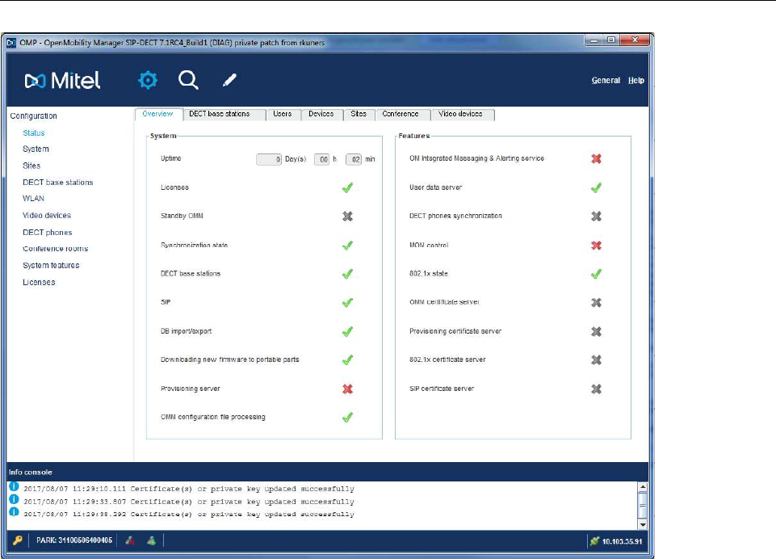This screenshot has height=559, width=776.
Task: Click info console scroll down arrow
Action: (x=643, y=524)
